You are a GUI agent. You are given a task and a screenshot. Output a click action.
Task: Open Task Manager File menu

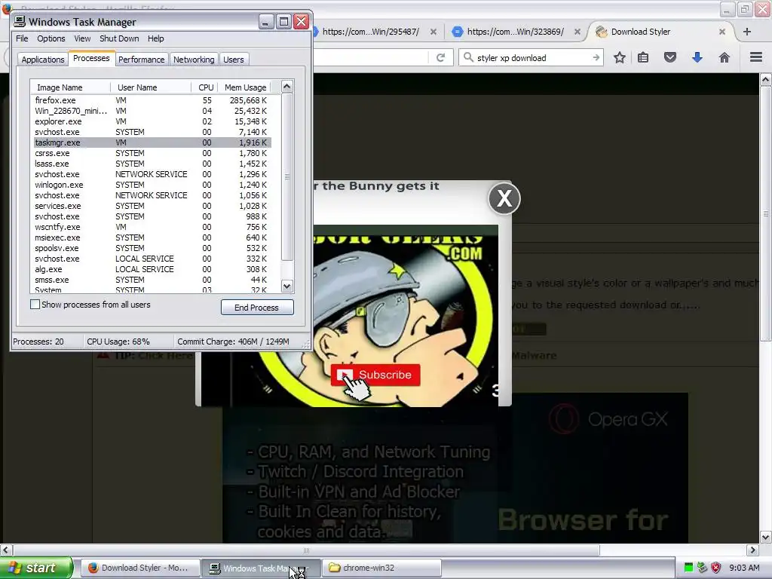pos(22,38)
